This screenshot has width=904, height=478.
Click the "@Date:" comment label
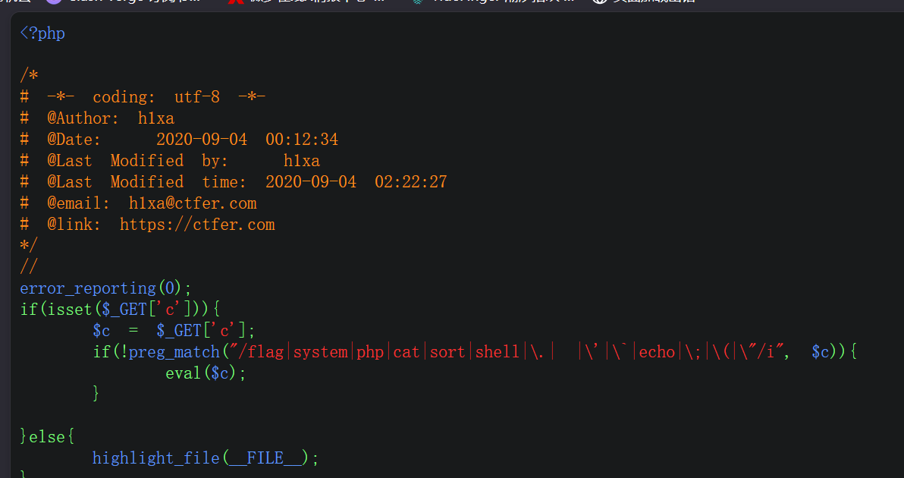point(74,140)
